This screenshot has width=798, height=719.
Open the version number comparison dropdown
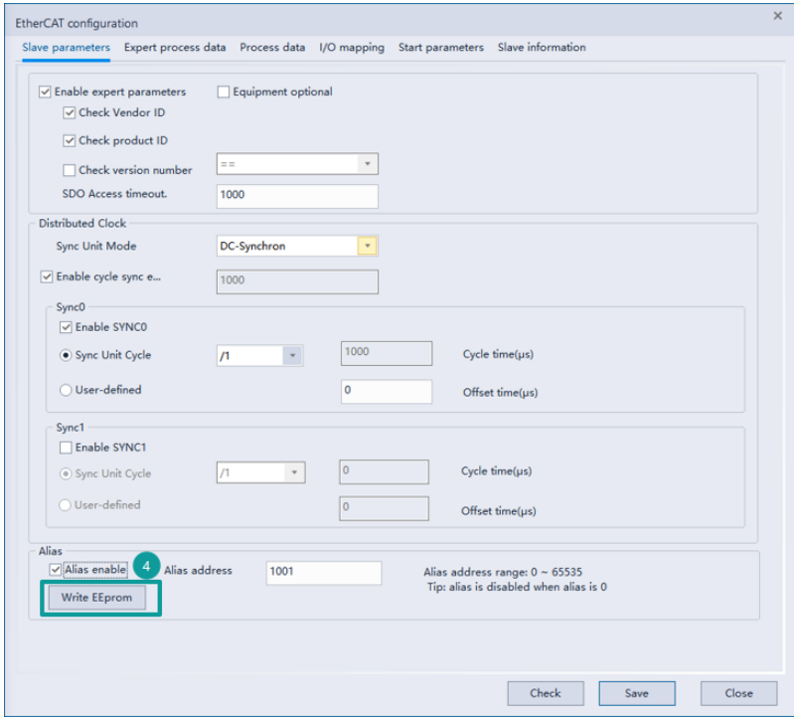click(x=368, y=164)
